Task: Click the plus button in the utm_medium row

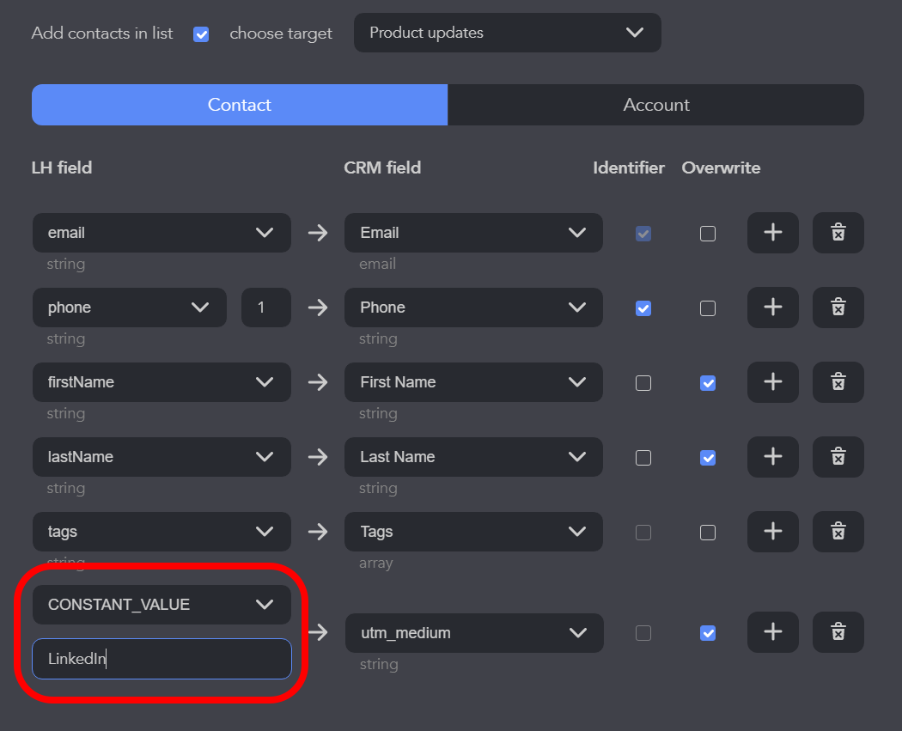Action: (772, 632)
